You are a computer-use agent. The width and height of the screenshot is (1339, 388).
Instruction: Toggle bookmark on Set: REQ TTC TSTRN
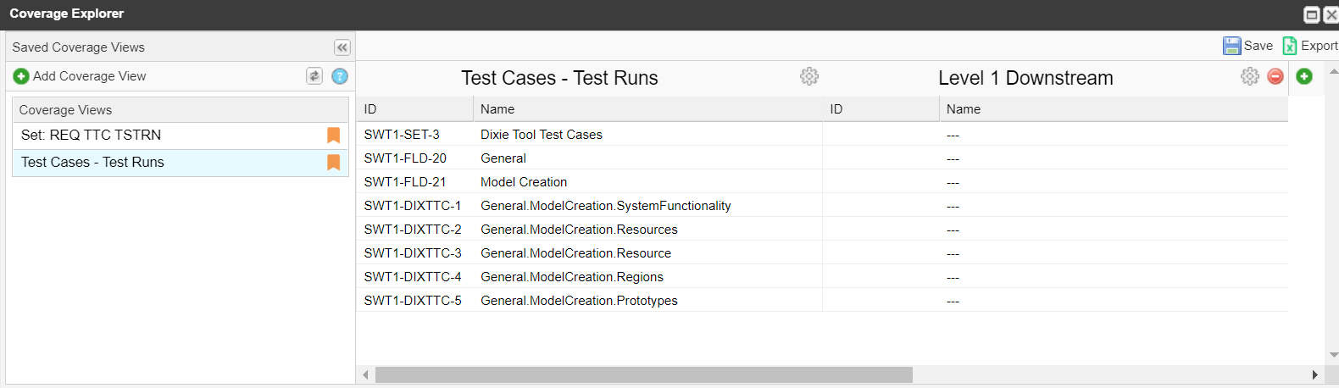point(334,136)
